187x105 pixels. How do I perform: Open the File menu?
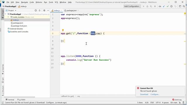point(8,2)
